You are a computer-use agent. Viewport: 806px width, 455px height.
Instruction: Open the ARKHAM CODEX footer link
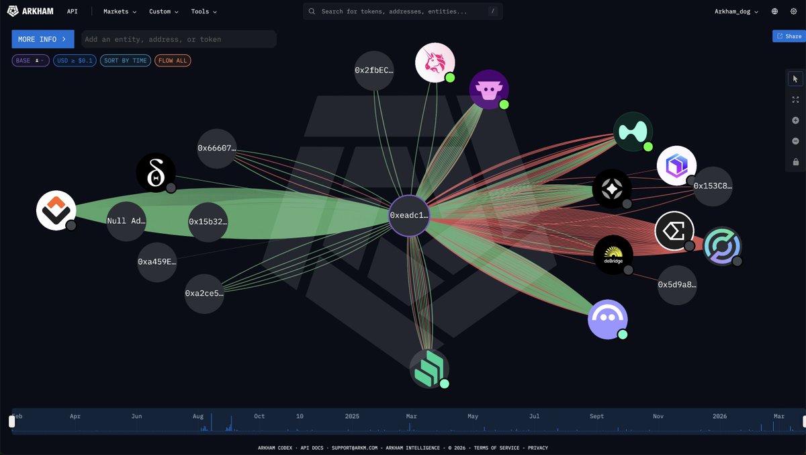coord(275,448)
